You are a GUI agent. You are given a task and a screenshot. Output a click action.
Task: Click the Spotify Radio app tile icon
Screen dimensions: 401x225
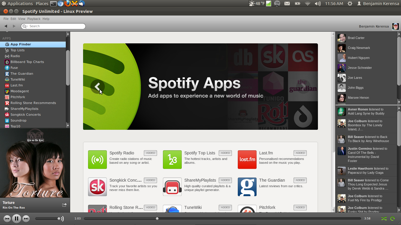pyautogui.click(x=97, y=160)
